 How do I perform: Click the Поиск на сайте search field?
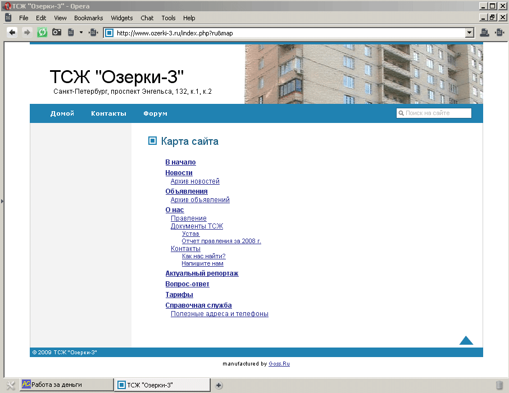click(x=434, y=113)
